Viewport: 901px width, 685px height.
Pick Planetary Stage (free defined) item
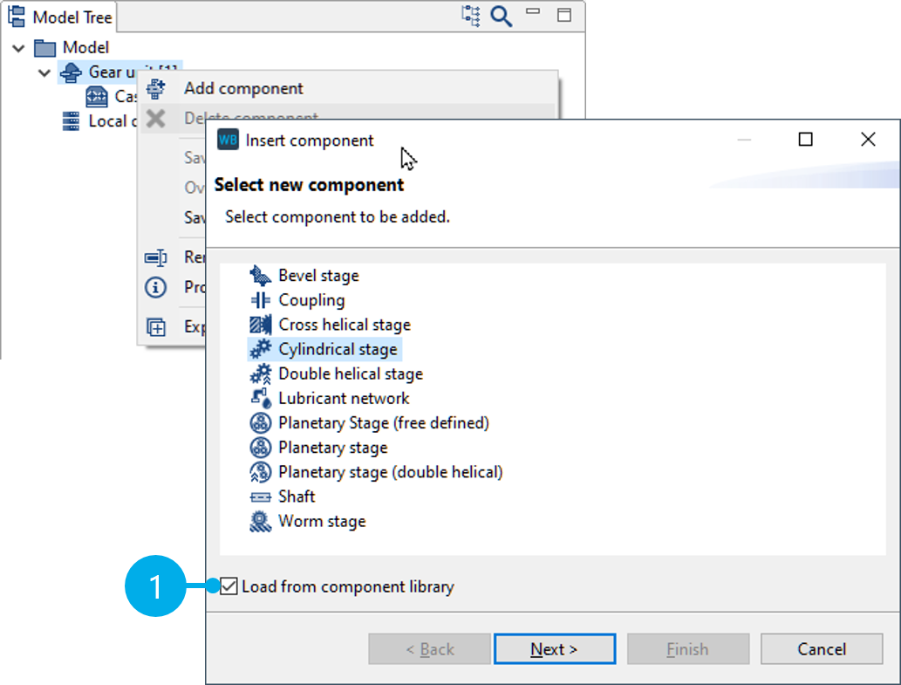(x=383, y=423)
